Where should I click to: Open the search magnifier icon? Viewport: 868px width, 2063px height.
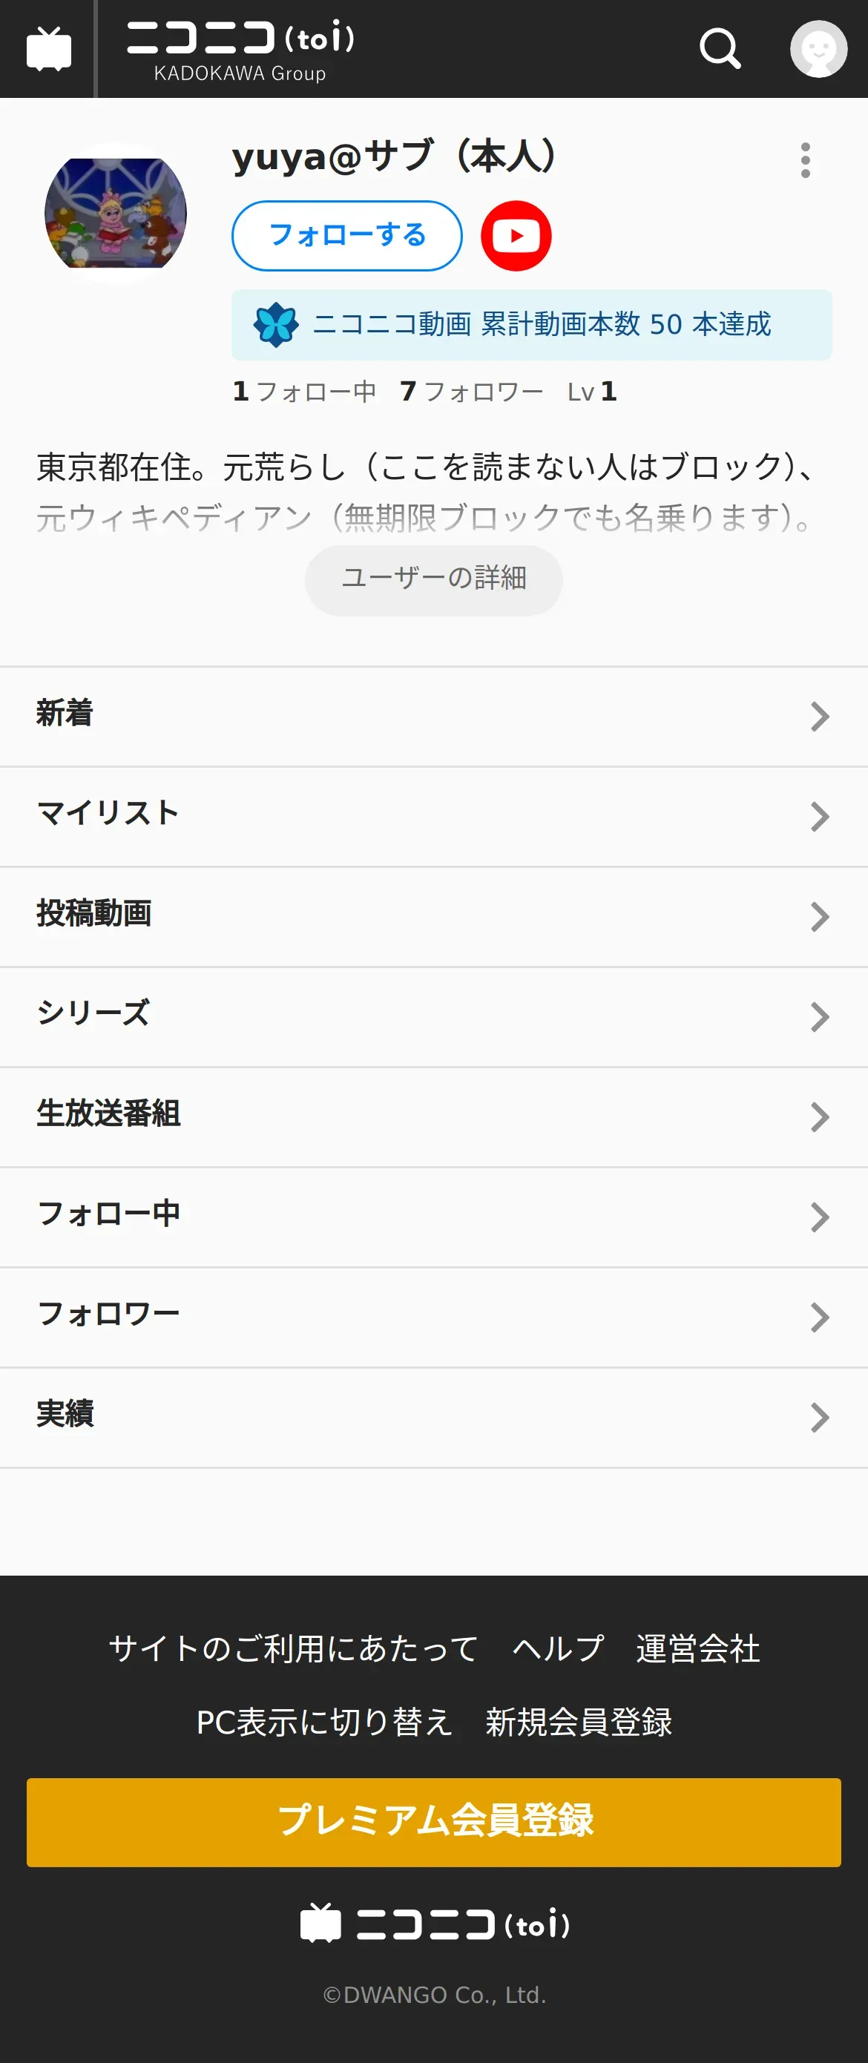point(720,50)
